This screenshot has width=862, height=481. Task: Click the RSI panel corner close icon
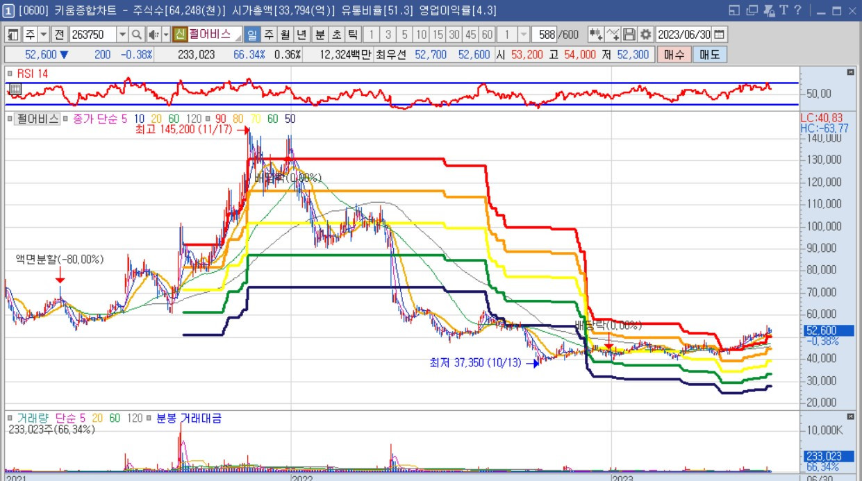pos(850,72)
